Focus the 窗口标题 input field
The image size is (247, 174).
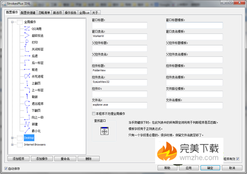(119, 25)
